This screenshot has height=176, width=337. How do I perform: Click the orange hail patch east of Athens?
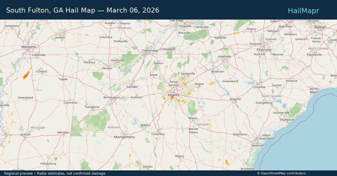click(x=211, y=83)
